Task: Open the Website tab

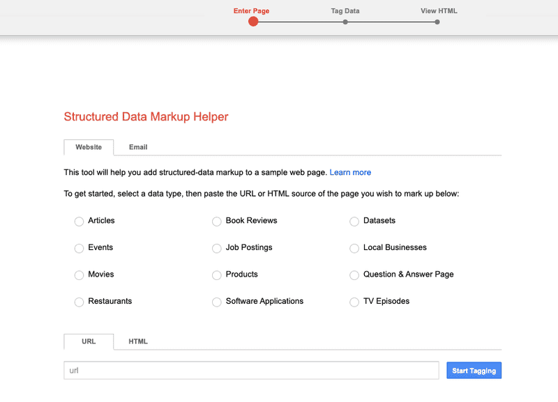Action: 89,147
